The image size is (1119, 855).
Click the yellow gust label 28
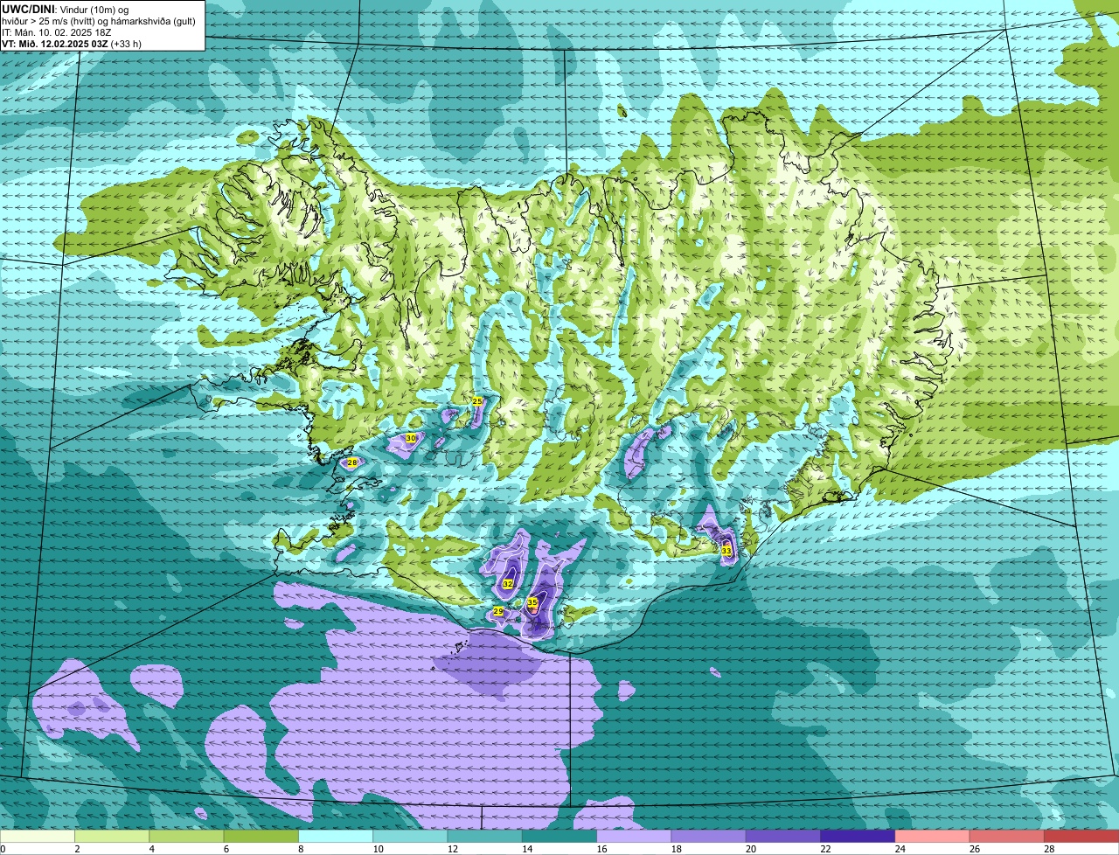coord(351,462)
